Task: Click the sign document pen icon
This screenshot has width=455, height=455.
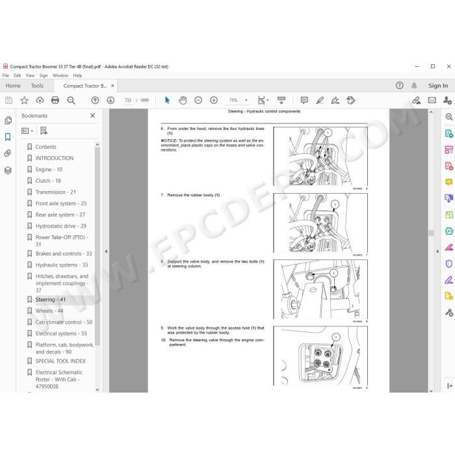Action: (x=335, y=100)
